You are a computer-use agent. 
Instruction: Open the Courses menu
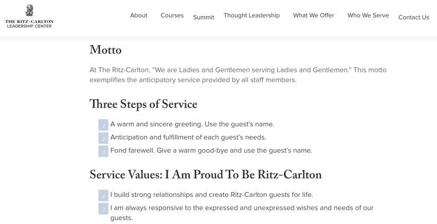tap(172, 15)
